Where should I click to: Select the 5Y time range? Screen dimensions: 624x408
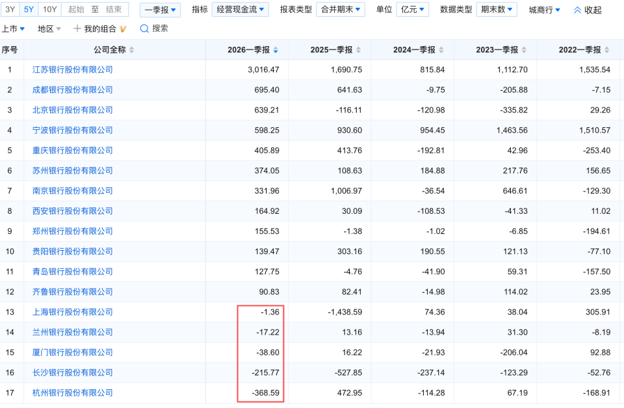tap(29, 10)
